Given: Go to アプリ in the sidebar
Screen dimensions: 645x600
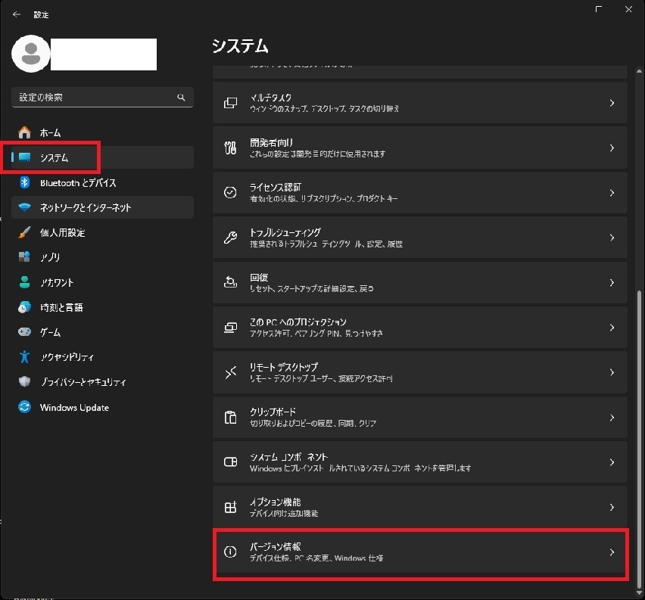Looking at the screenshot, I should pyautogui.click(x=102, y=257).
